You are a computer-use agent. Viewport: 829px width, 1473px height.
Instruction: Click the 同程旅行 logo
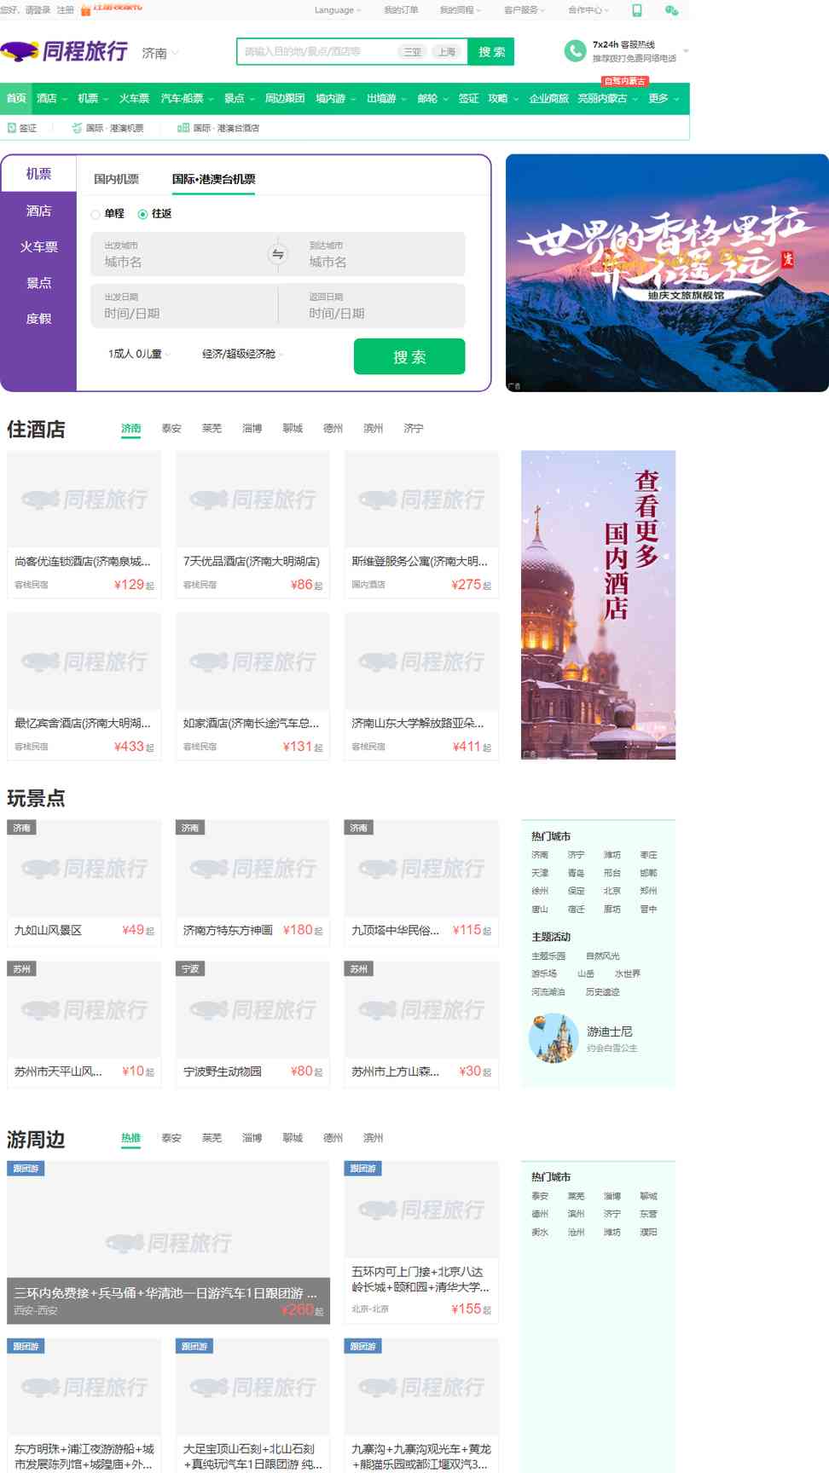pyautogui.click(x=65, y=52)
